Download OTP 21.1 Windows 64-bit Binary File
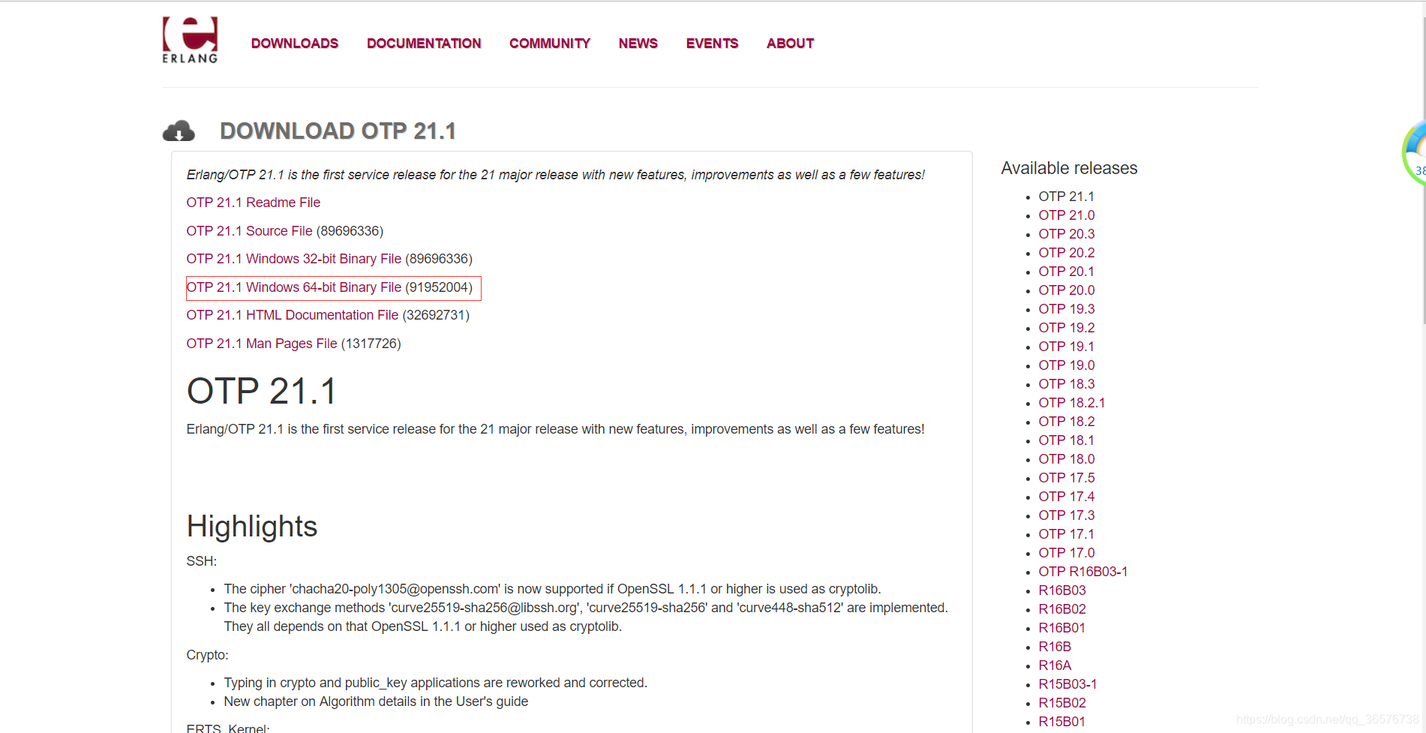This screenshot has height=733, width=1426. coord(294,287)
